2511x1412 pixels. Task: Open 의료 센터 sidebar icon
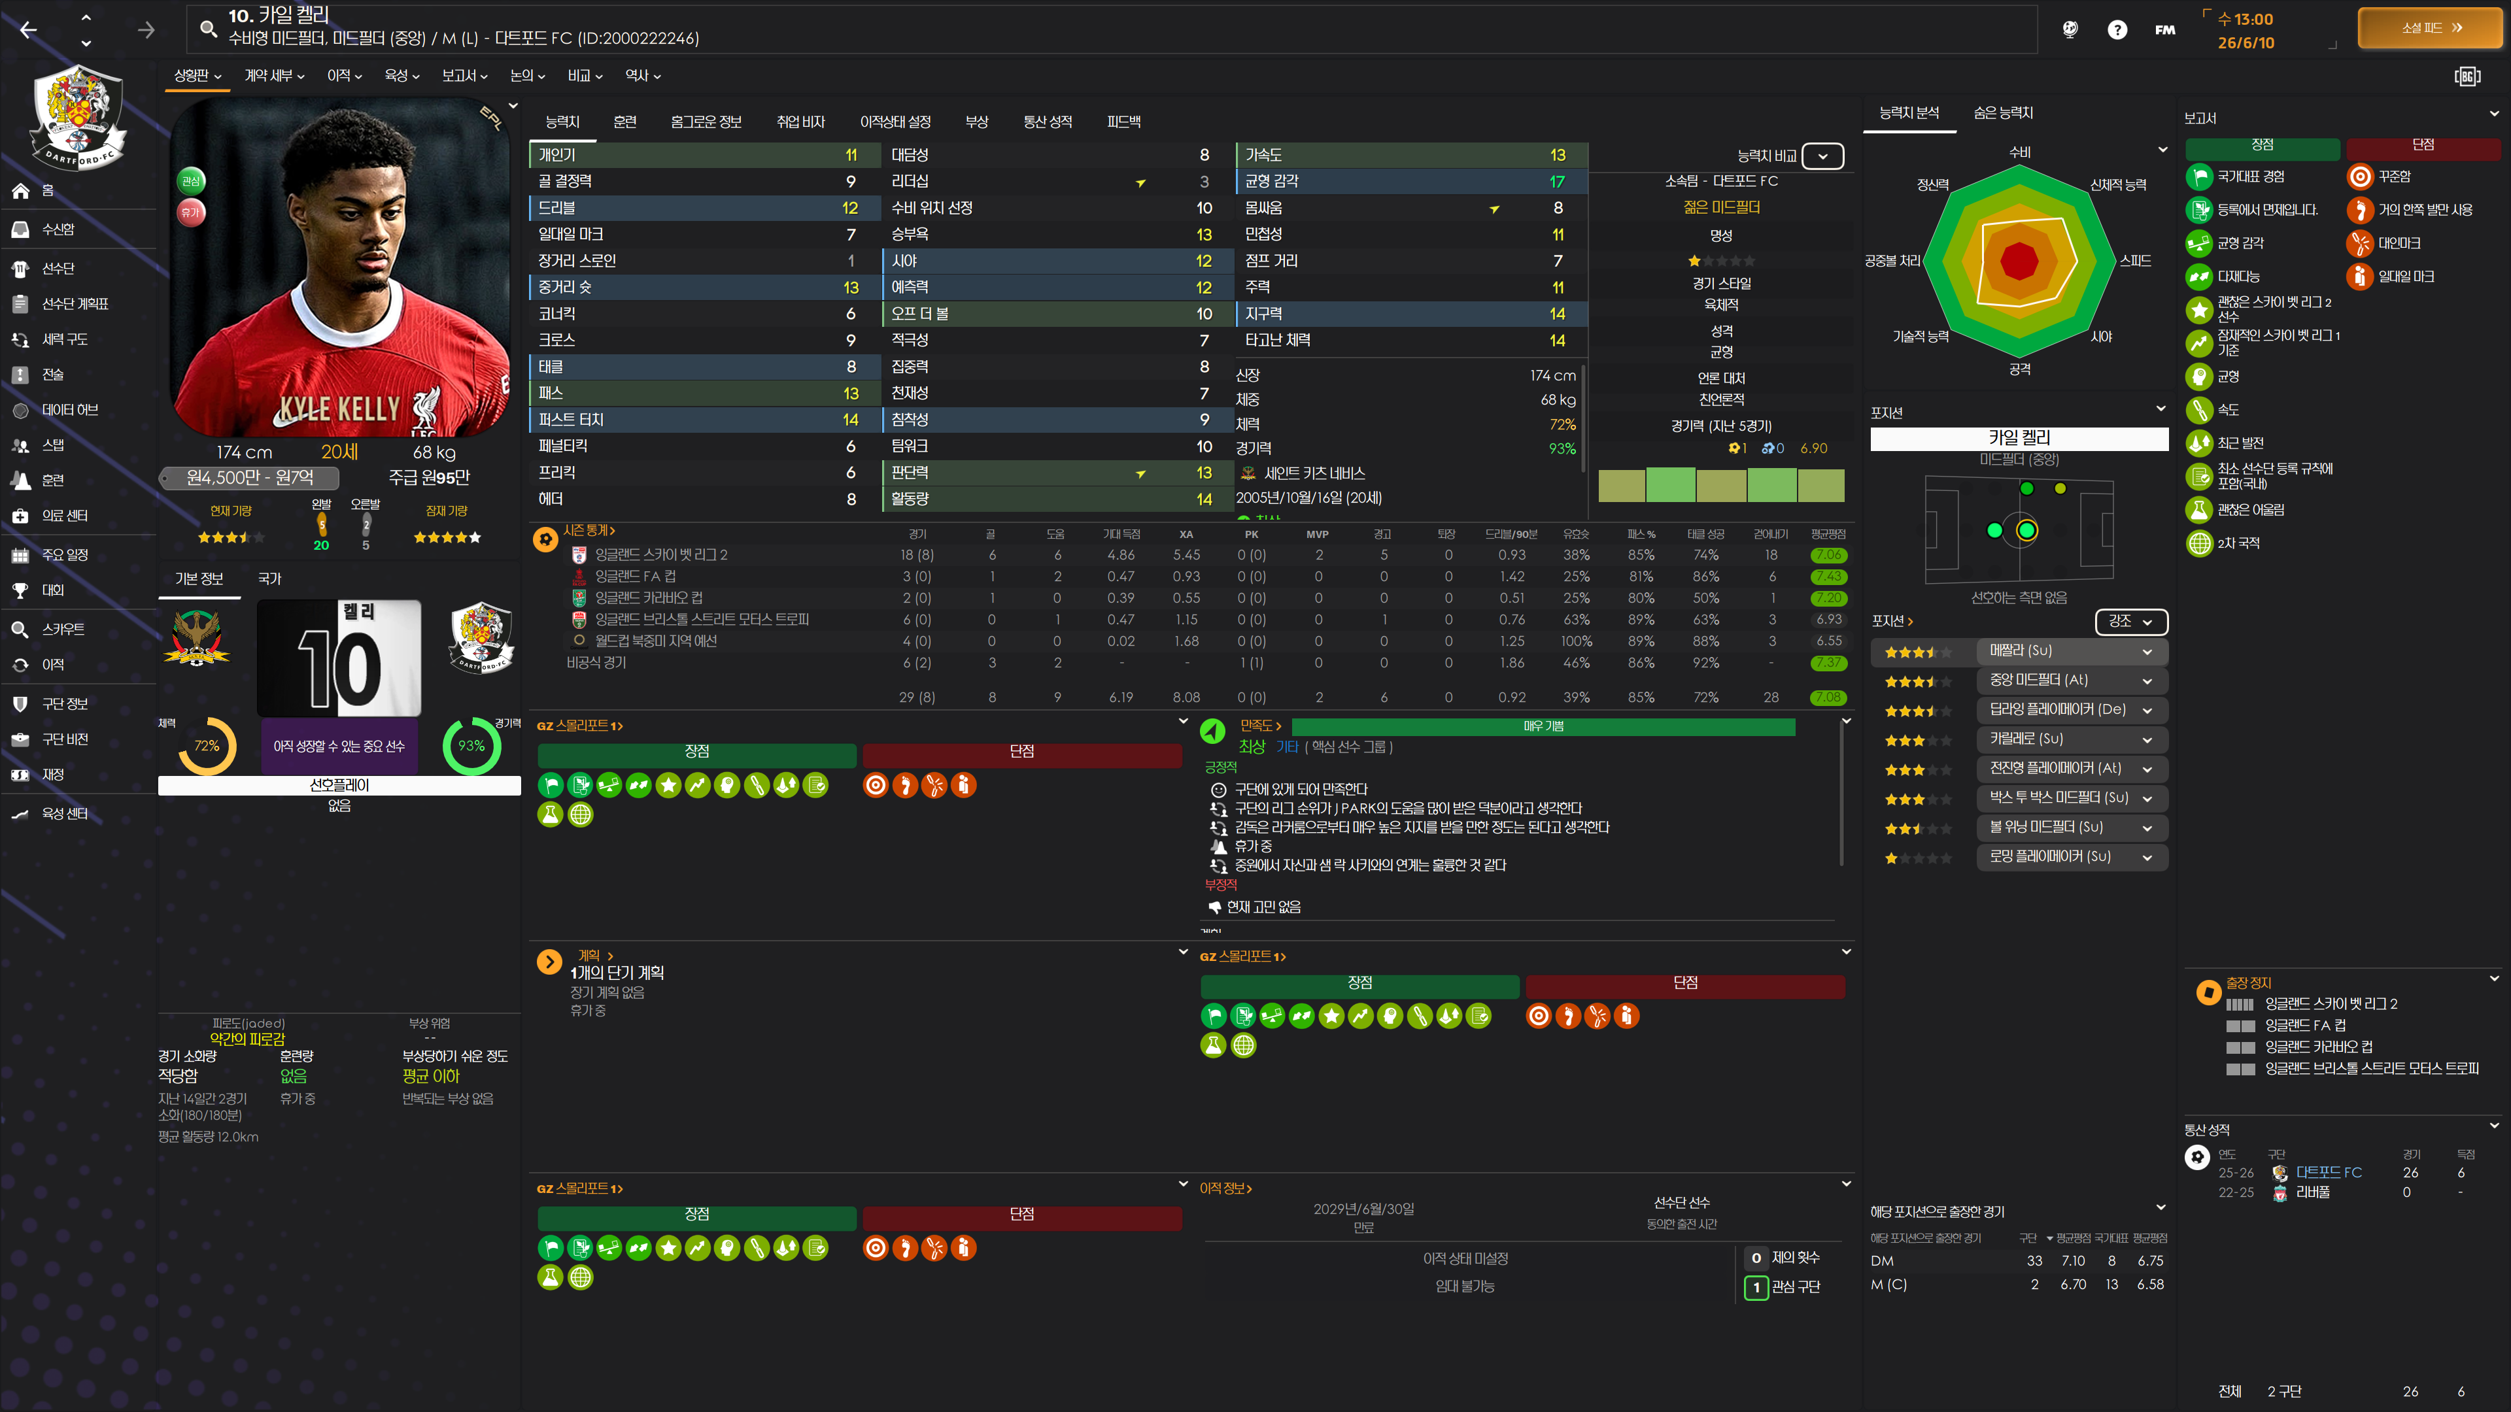20,516
